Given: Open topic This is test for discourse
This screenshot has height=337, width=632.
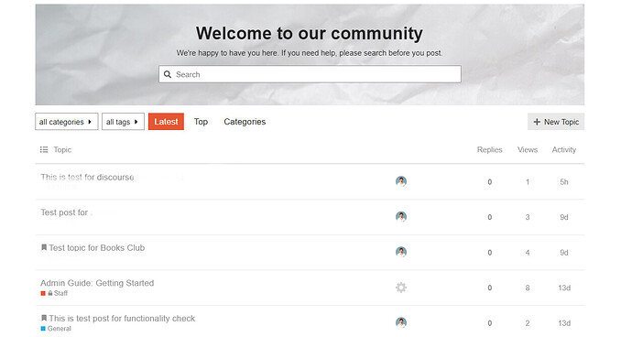Looking at the screenshot, I should 87,177.
